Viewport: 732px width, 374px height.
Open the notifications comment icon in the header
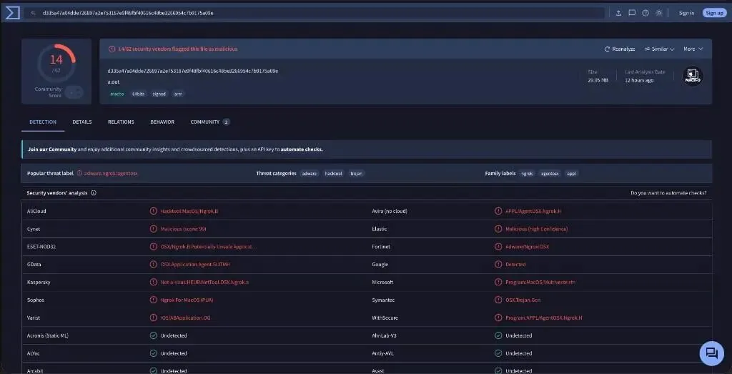point(632,13)
